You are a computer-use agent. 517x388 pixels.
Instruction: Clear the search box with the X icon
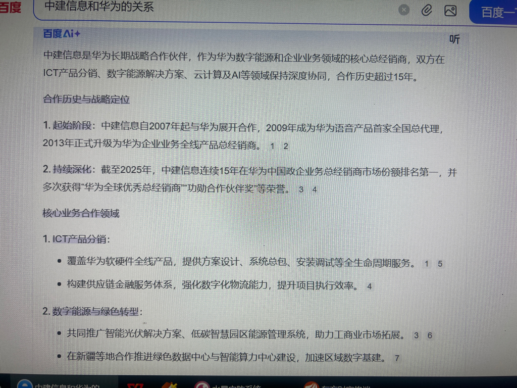pyautogui.click(x=403, y=10)
